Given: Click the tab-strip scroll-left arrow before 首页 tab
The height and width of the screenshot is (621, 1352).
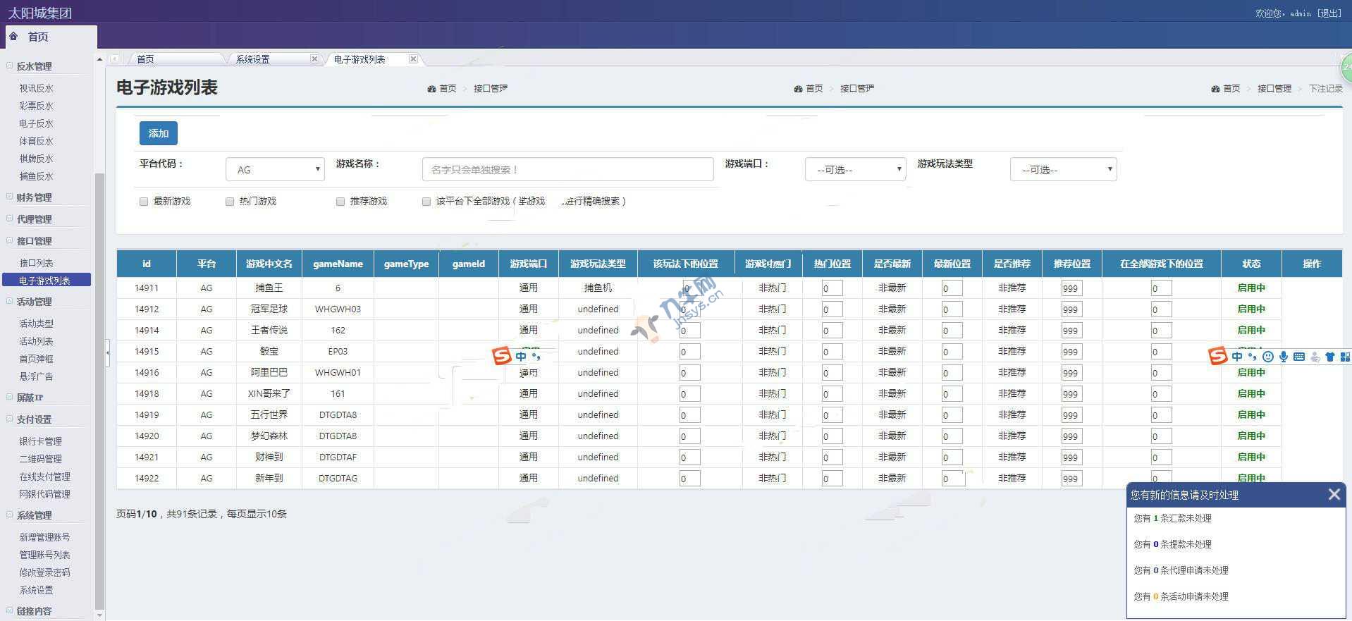Looking at the screenshot, I should tap(114, 59).
